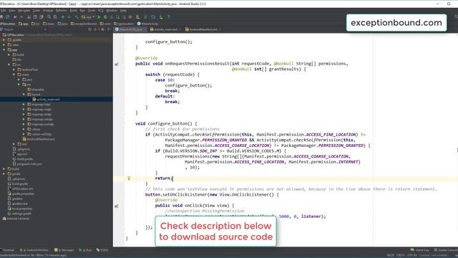The image size is (458, 258).
Task: Expand the .idea folder arrow
Action: [4, 44]
